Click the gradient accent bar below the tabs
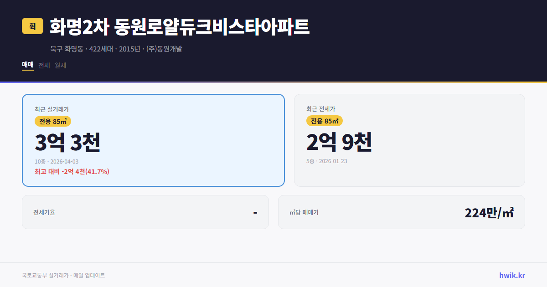 tap(273, 80)
